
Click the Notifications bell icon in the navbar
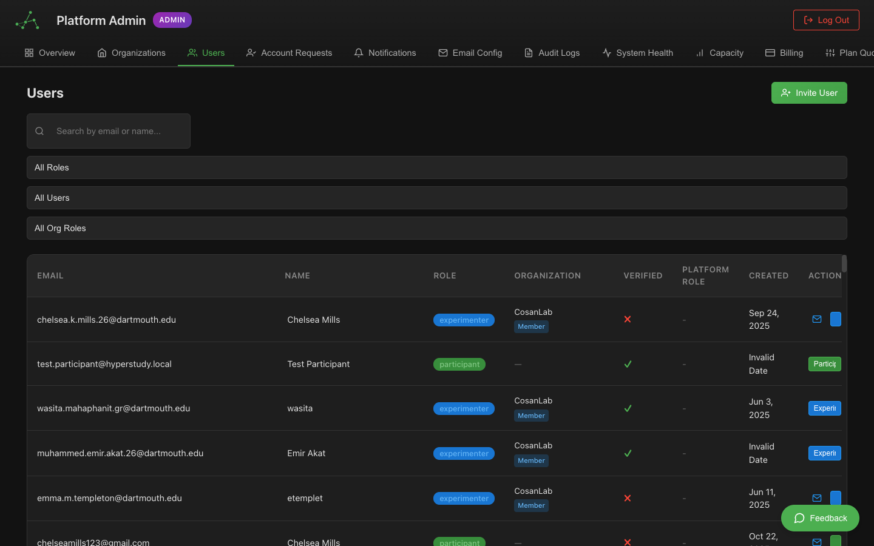tap(358, 53)
